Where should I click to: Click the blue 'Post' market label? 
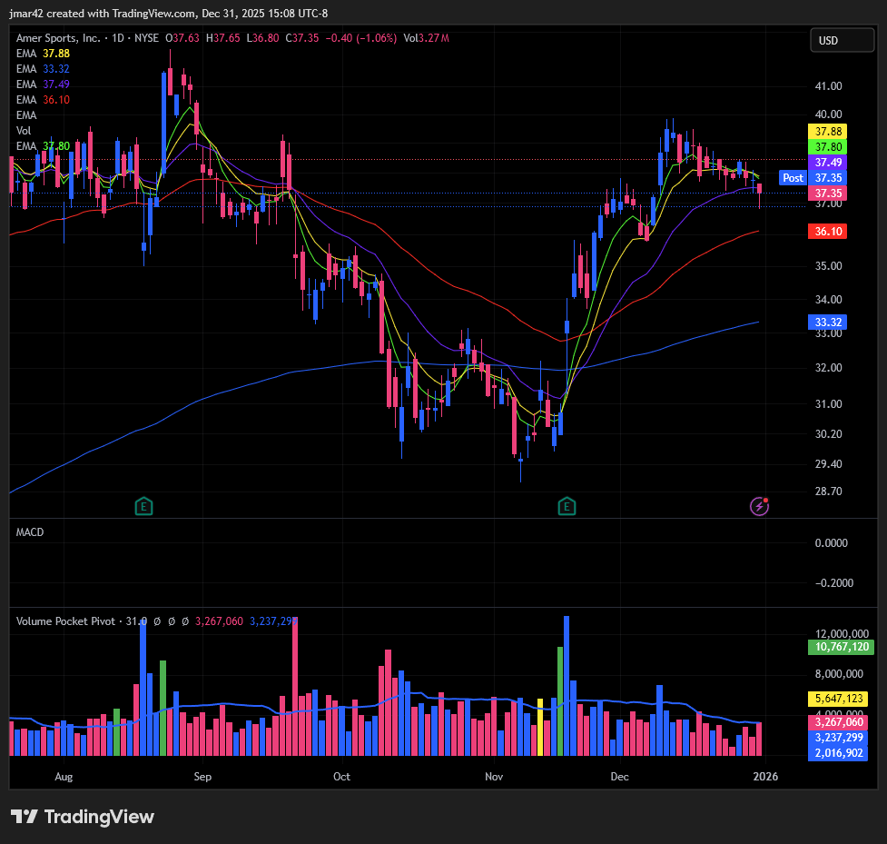pyautogui.click(x=793, y=178)
